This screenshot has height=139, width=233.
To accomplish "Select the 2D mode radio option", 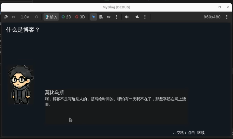I will point(66,17).
